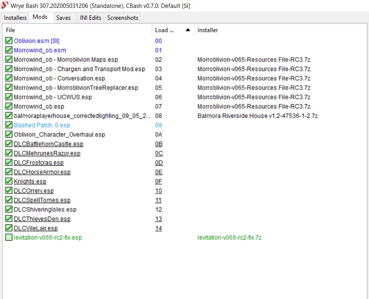Uncheck DLCShiveringIsles.esp checkbox

[x=9, y=209]
